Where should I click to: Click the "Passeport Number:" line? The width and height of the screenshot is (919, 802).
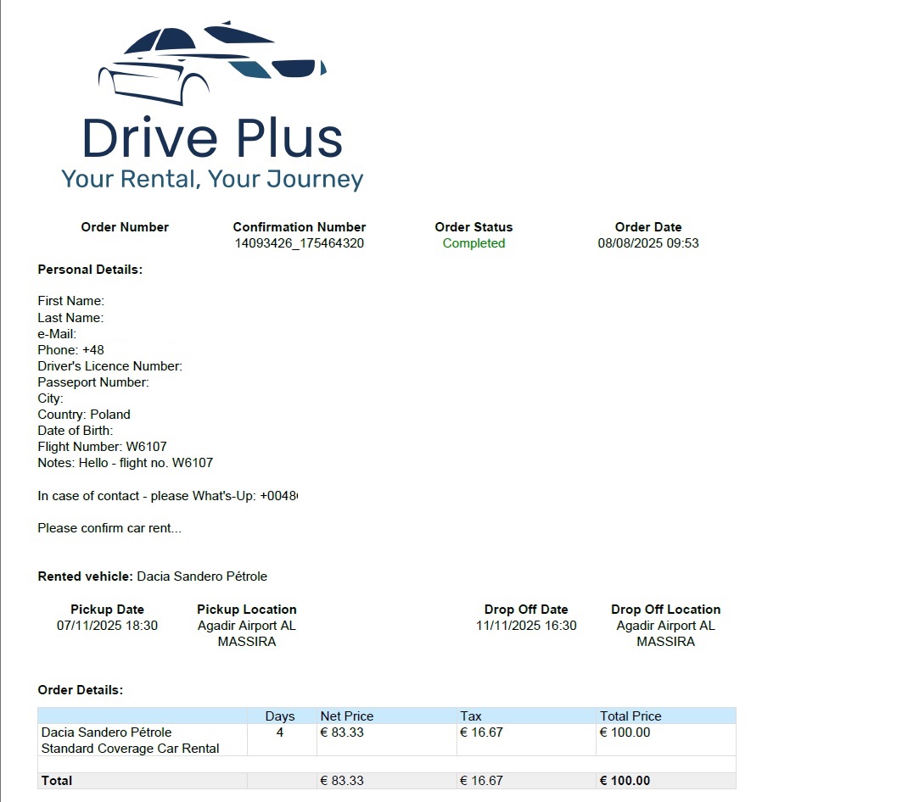click(93, 382)
